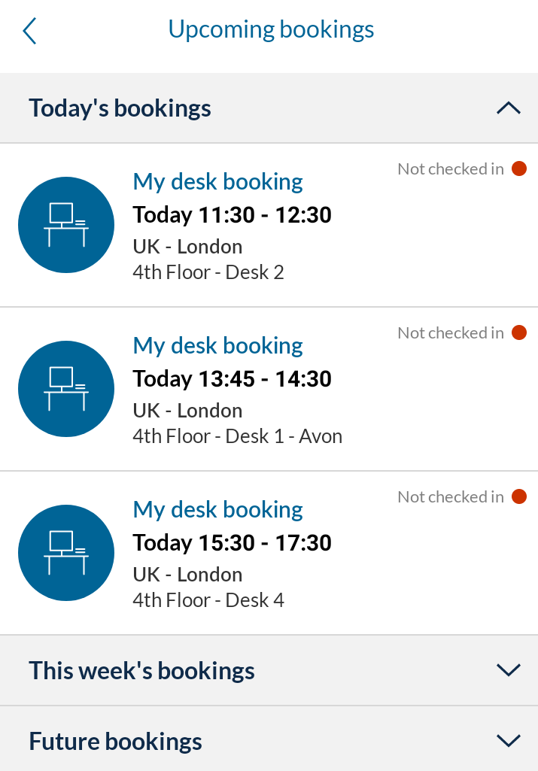The height and width of the screenshot is (771, 538).
Task: Click the Today's bookings section header
Action: pos(269,108)
